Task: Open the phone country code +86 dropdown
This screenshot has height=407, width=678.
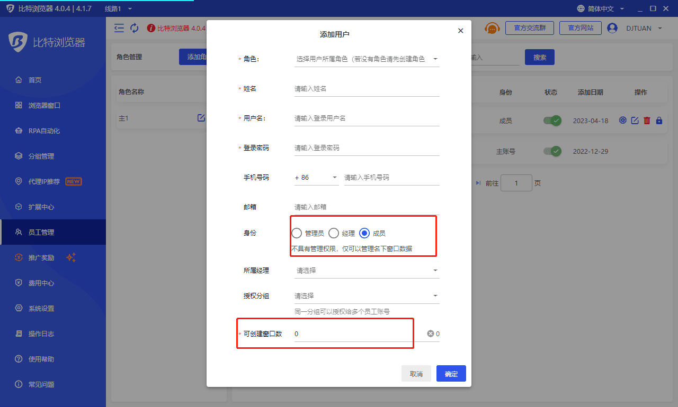Action: 316,177
